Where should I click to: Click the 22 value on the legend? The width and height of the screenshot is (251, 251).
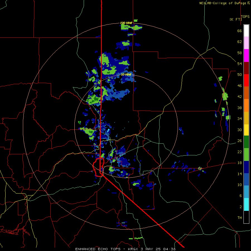click(x=240, y=152)
